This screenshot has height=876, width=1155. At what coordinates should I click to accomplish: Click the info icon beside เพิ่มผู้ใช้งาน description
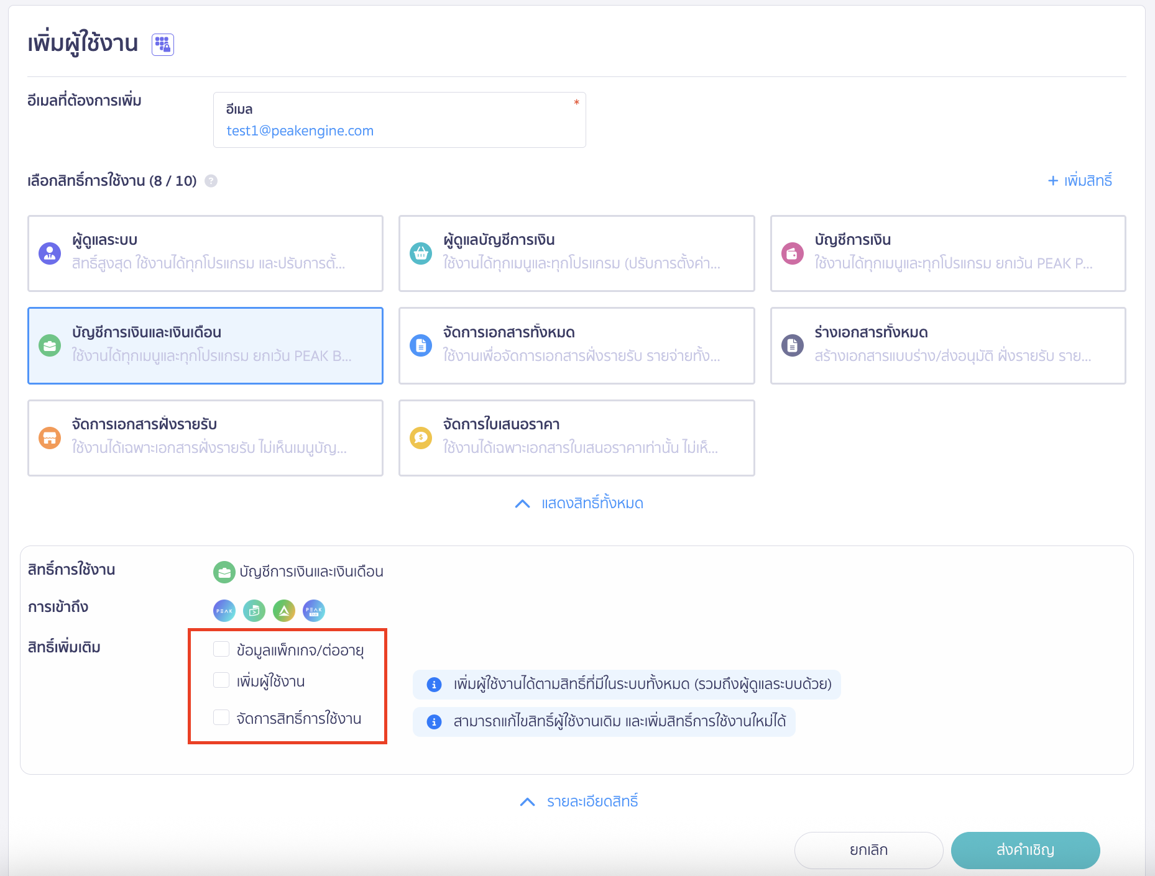434,685
